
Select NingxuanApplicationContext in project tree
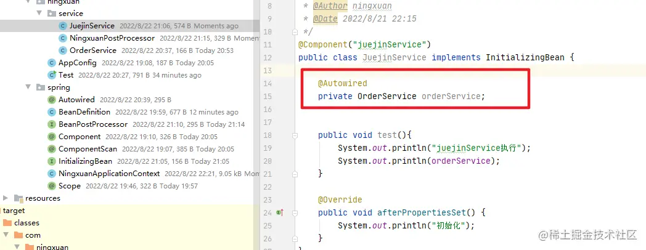click(130, 174)
